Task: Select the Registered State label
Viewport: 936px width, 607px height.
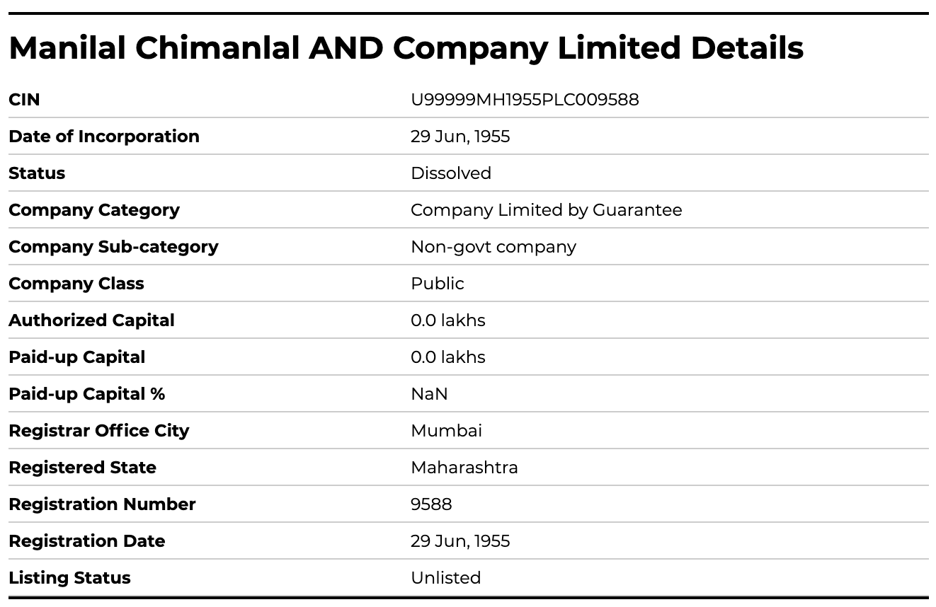Action: [83, 468]
